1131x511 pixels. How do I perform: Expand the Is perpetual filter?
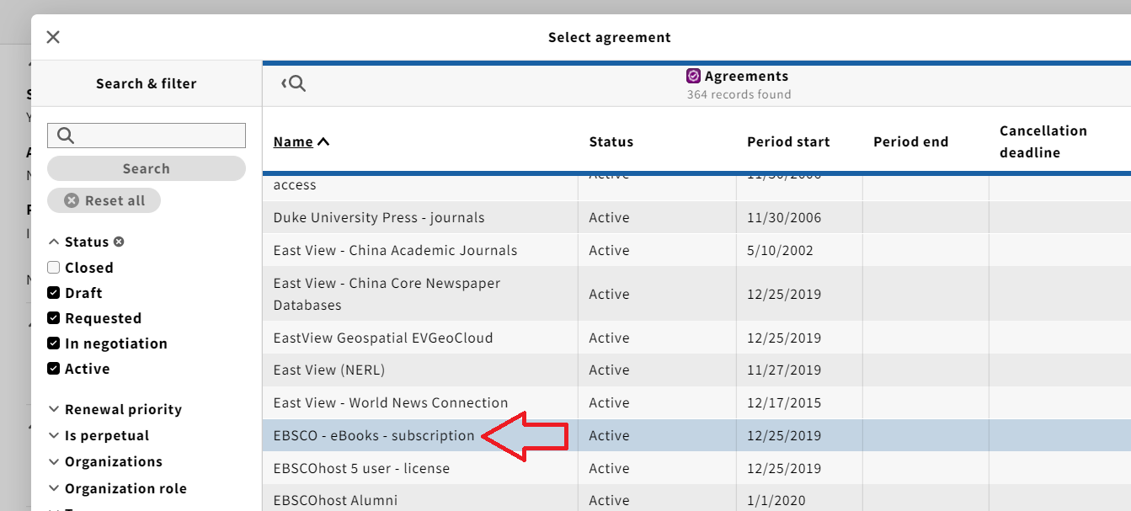pos(99,435)
